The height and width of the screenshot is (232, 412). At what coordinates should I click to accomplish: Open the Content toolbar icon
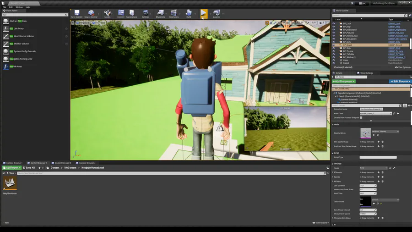(x=121, y=14)
